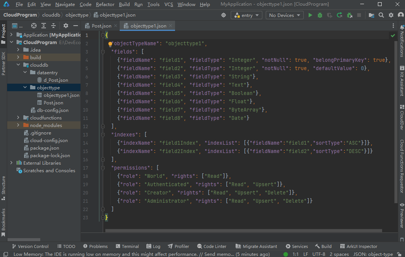Open the Code Linter tool window

point(211,246)
